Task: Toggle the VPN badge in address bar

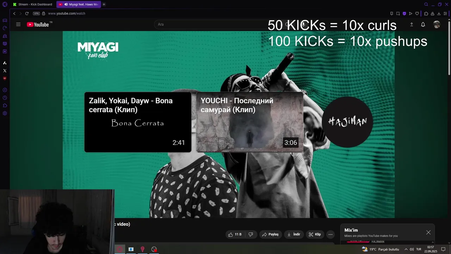Action: pos(36,13)
